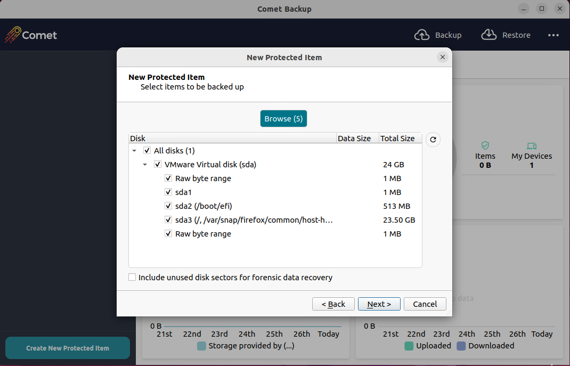Collapse the VMware Virtual disk node

coord(145,165)
